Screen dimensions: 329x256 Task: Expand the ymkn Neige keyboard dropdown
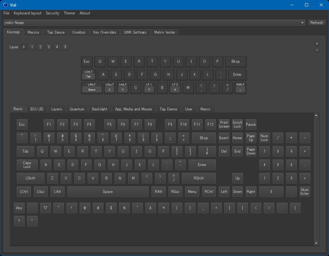pos(155,23)
